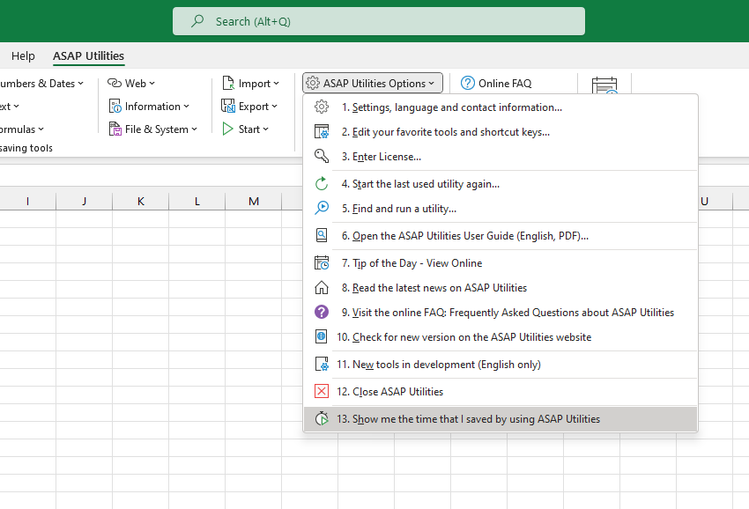The image size is (749, 509).
Task: Click the globe icon for new version check
Action: [322, 336]
